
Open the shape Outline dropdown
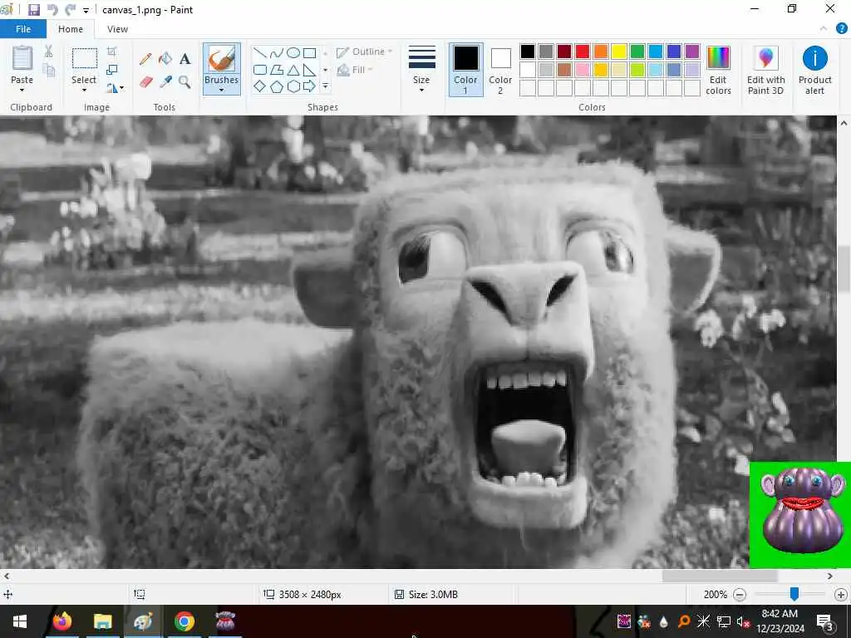[x=364, y=52]
